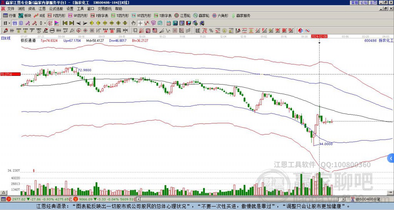
Task: Click the status bar grid icon
Action: [3, 199]
